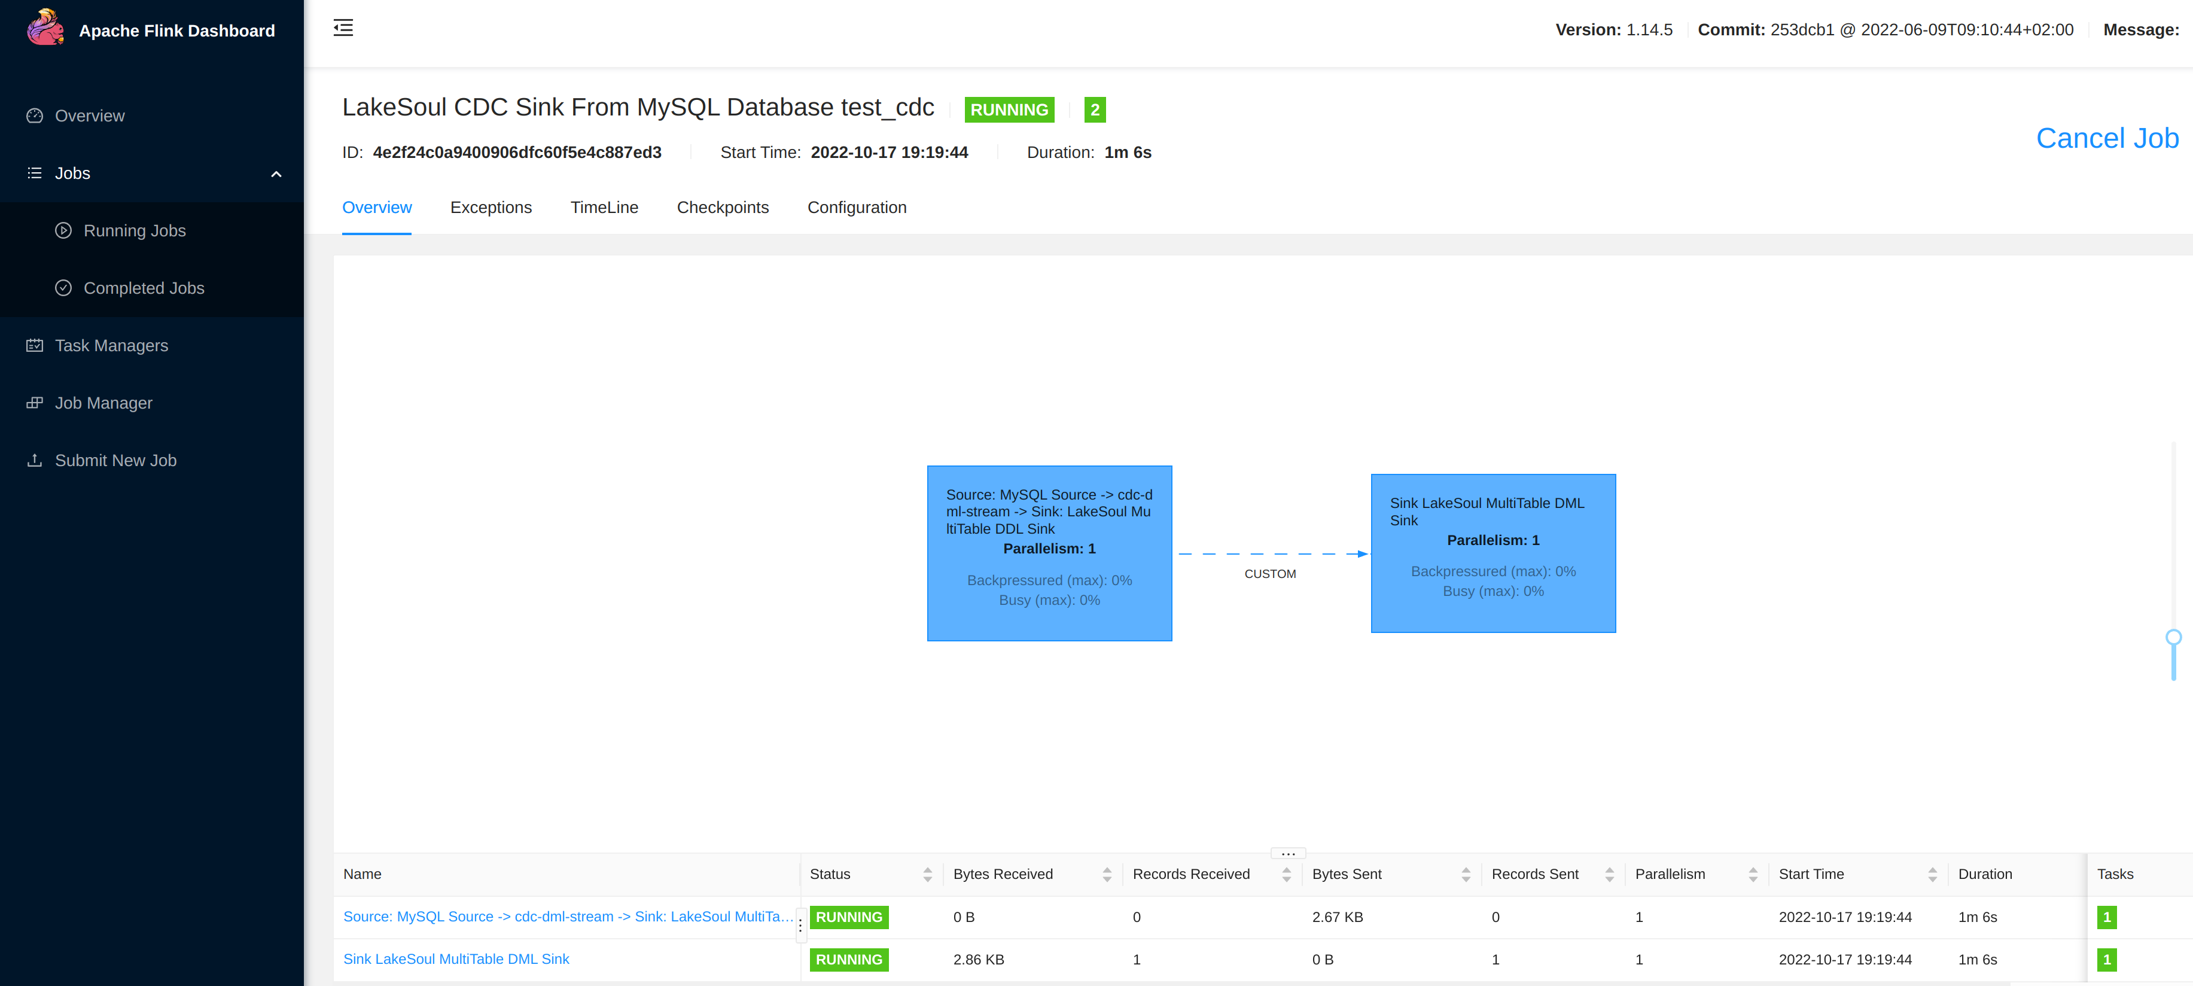Click the 2.67 KB bytes sent cell
Image resolution: width=2193 pixels, height=986 pixels.
1336,917
